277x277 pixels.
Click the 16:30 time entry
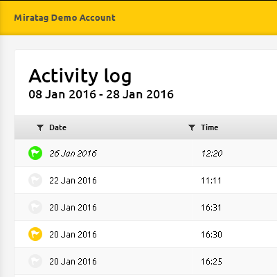[211, 234]
